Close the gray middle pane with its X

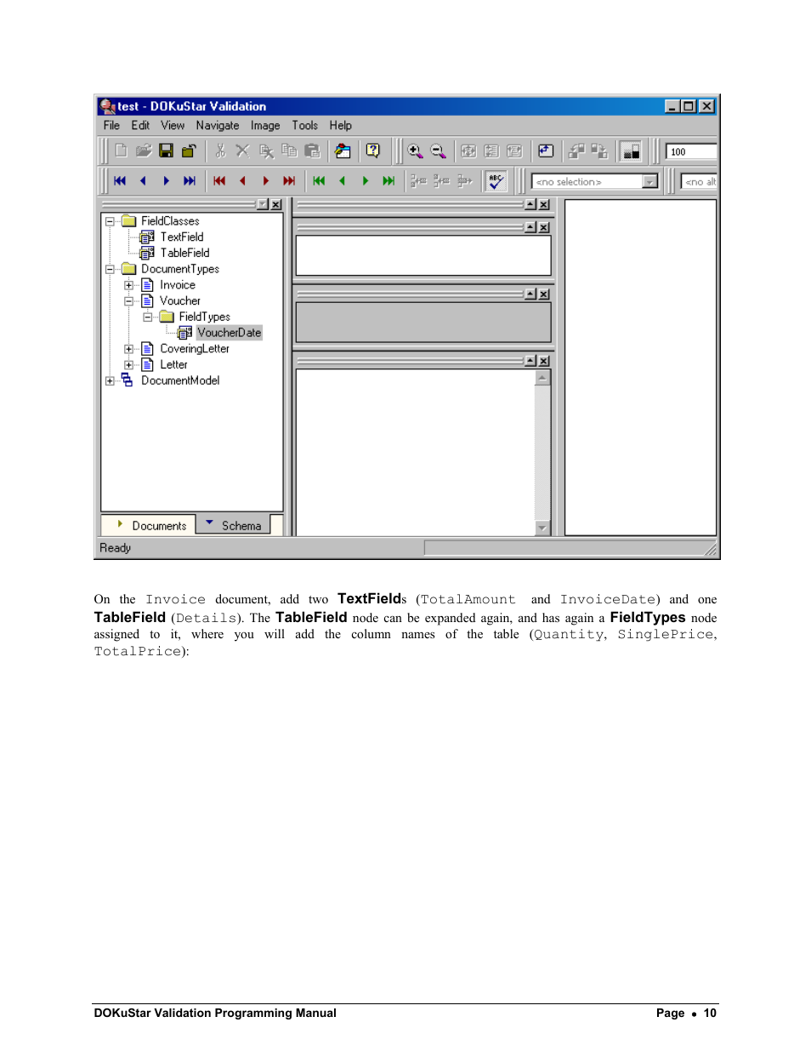point(544,294)
